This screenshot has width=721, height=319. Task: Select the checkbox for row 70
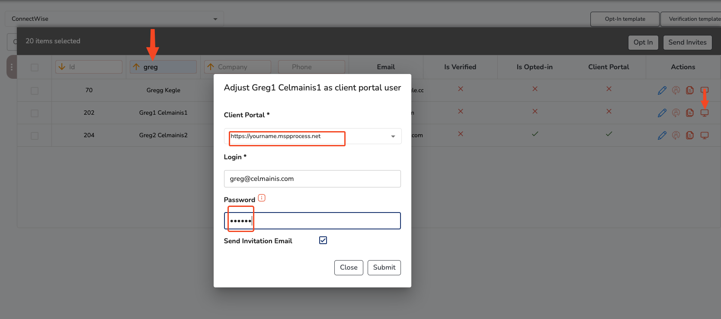[x=35, y=90]
